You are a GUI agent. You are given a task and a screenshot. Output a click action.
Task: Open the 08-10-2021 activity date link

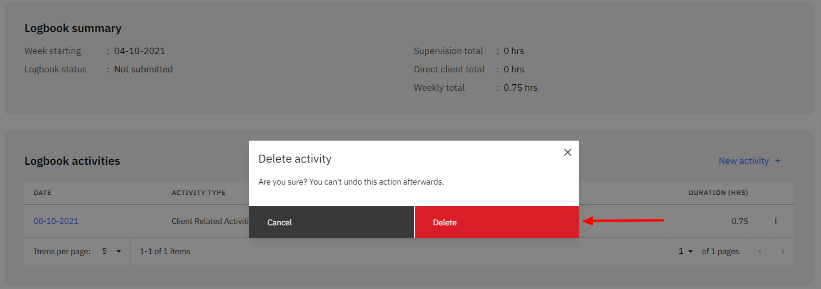(56, 221)
